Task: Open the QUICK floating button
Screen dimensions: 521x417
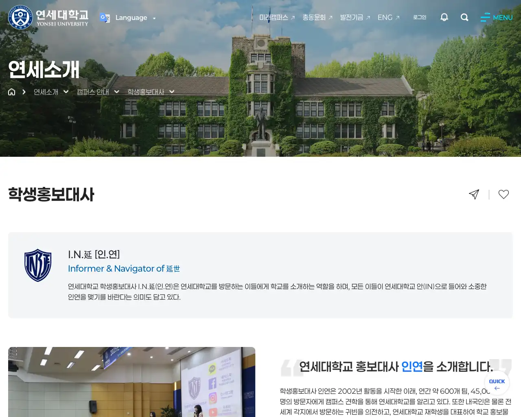Action: [497, 383]
